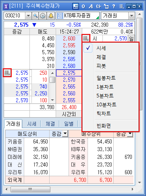Click the execution list scroll-down arrow
The image size is (146, 196).
coord(52,100)
